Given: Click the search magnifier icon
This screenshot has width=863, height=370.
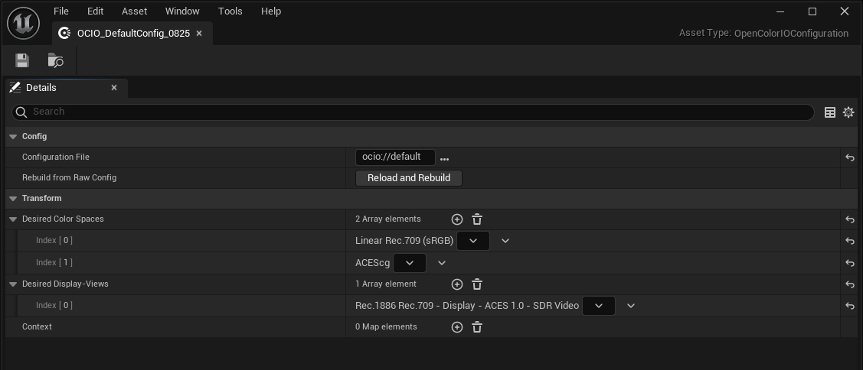Looking at the screenshot, I should [21, 112].
